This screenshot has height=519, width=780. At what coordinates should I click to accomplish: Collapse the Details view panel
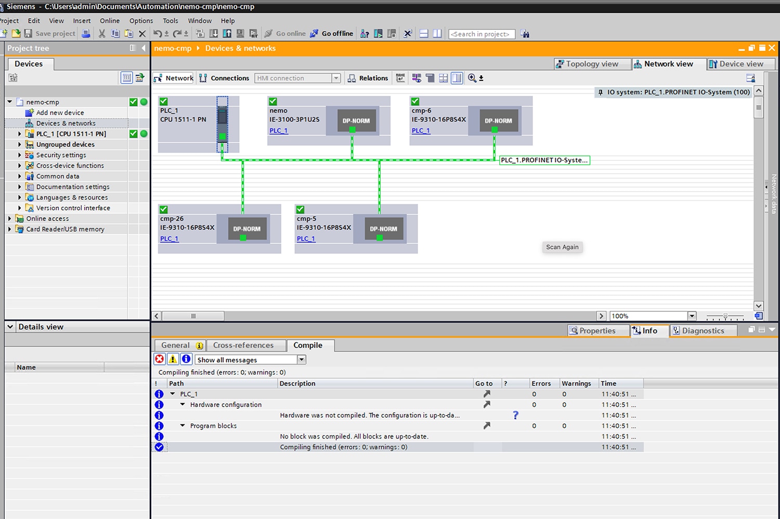pos(10,327)
